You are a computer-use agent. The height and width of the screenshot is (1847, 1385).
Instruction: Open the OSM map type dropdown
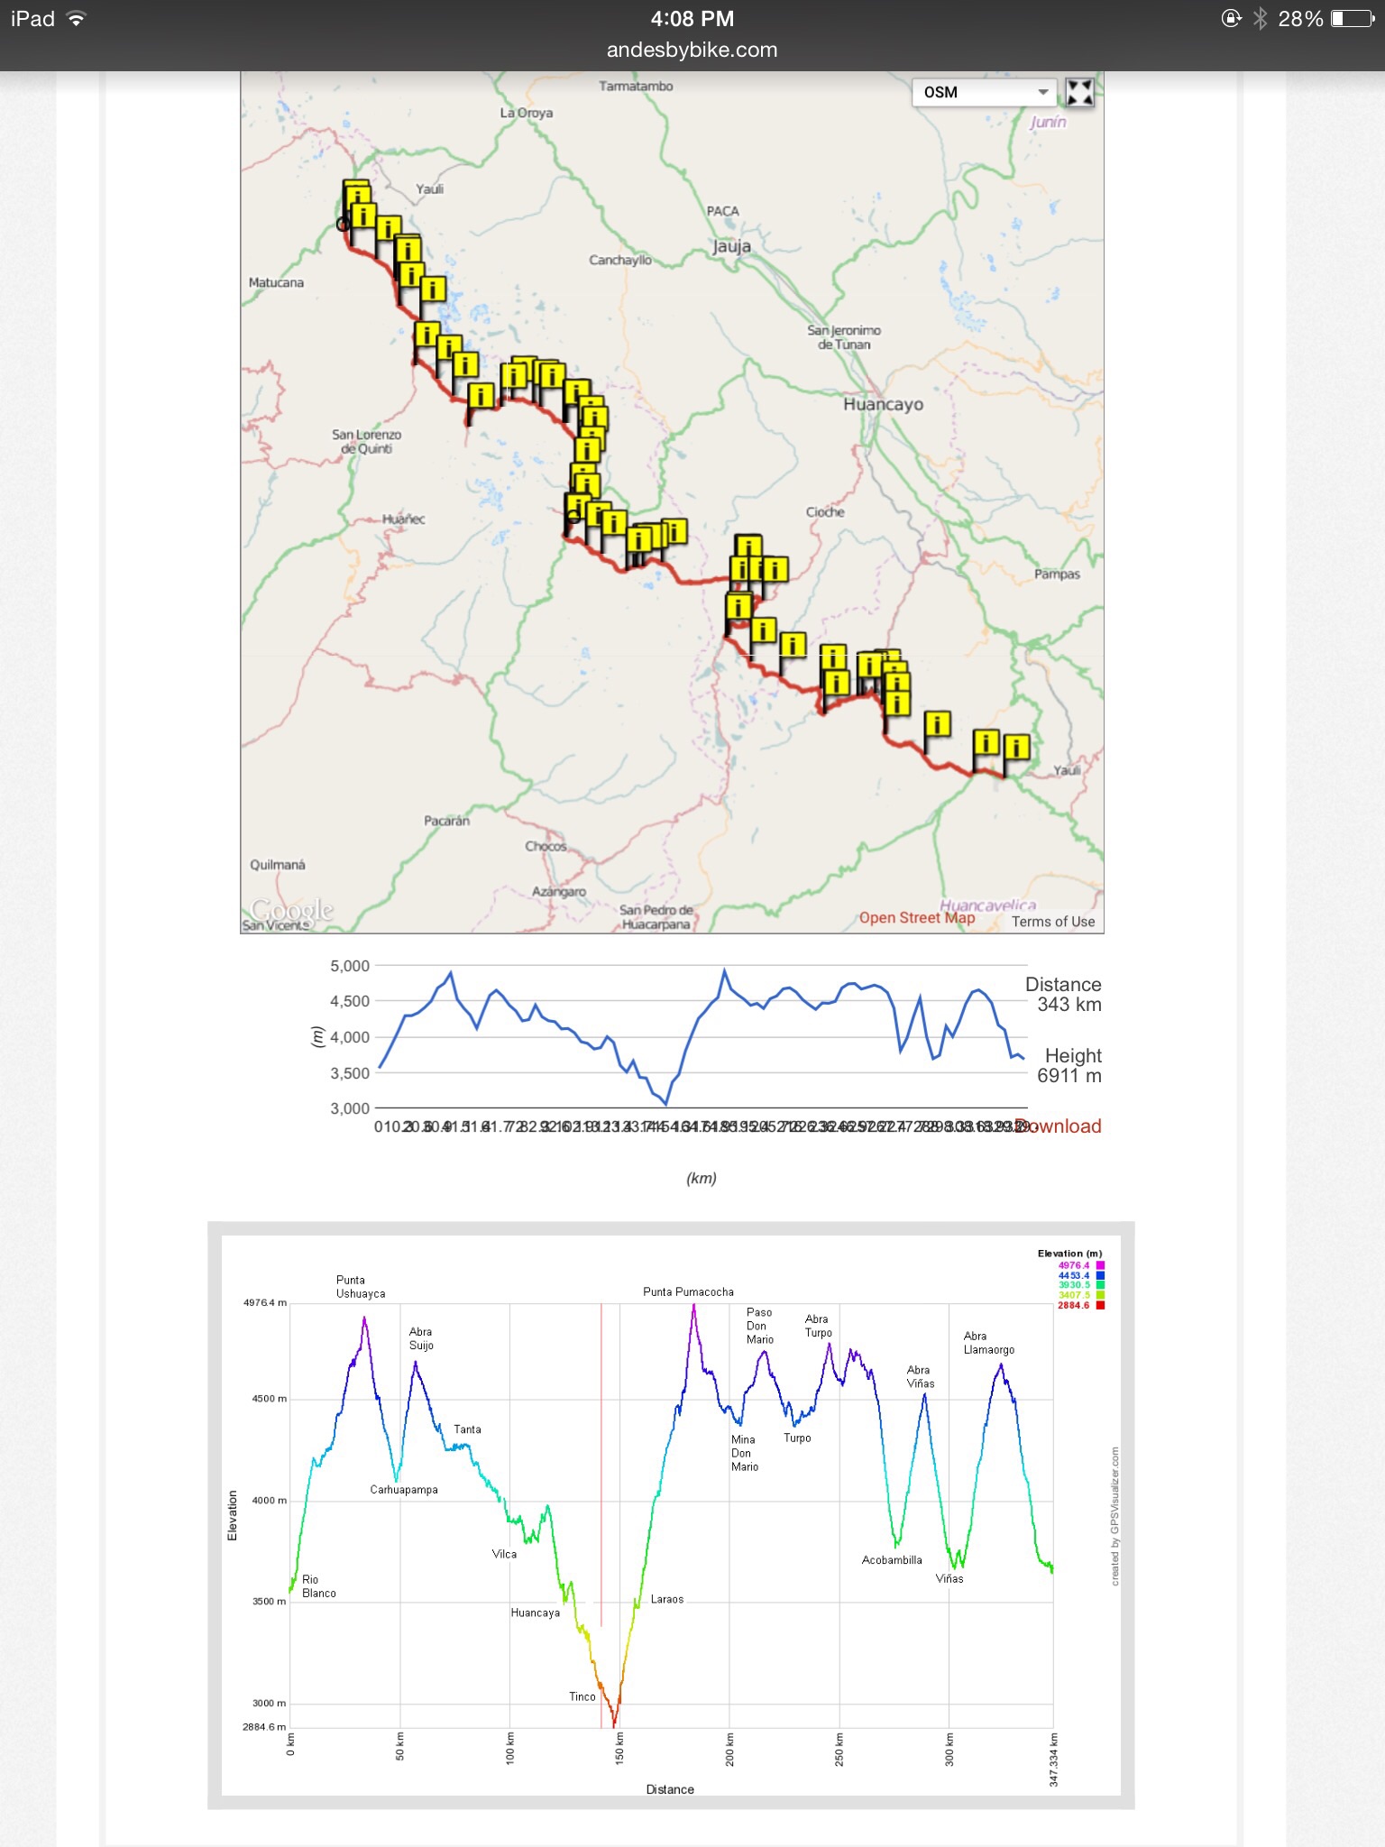983,92
